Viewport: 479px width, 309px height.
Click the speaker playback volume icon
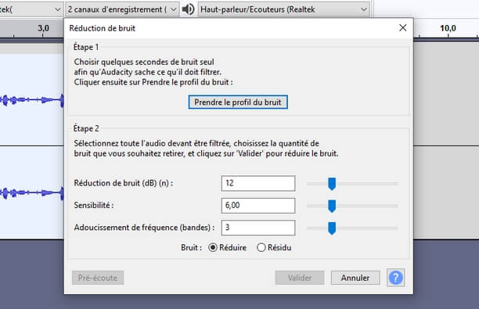[x=188, y=9]
